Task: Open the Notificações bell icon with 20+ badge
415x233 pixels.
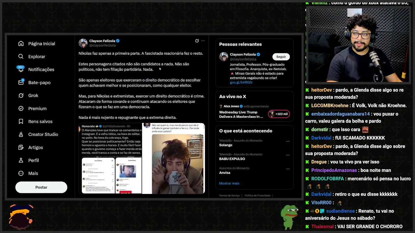Action: (21, 69)
